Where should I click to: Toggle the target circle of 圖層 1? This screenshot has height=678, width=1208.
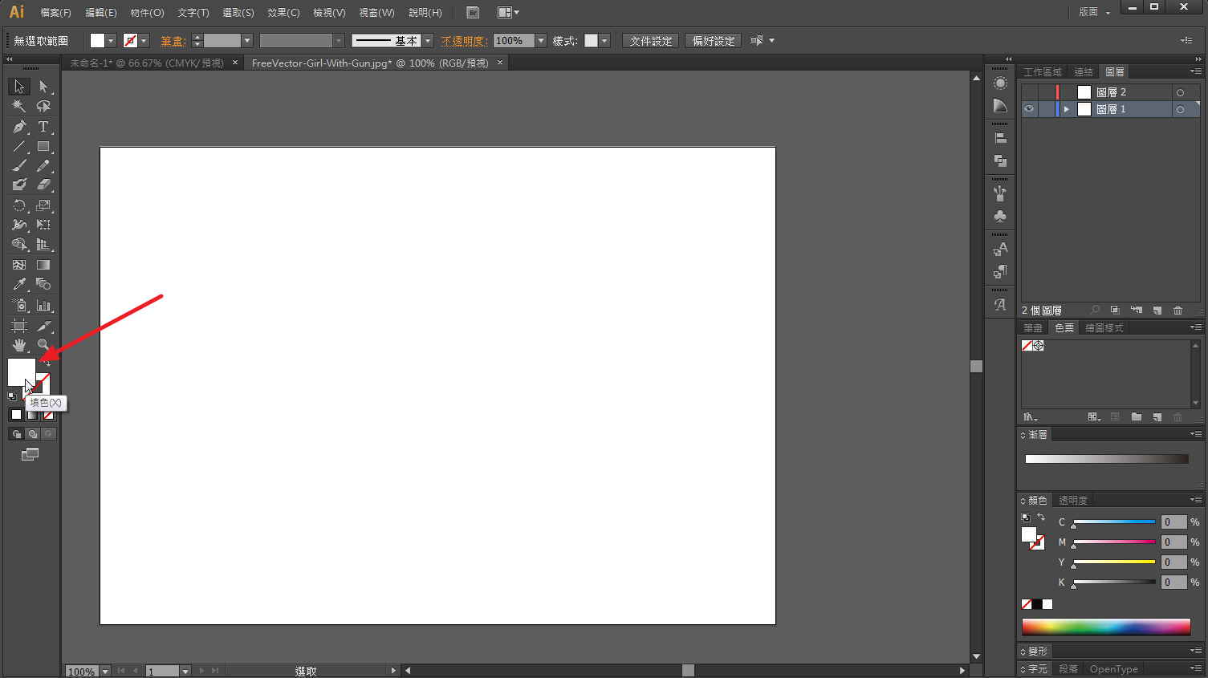(1180, 109)
